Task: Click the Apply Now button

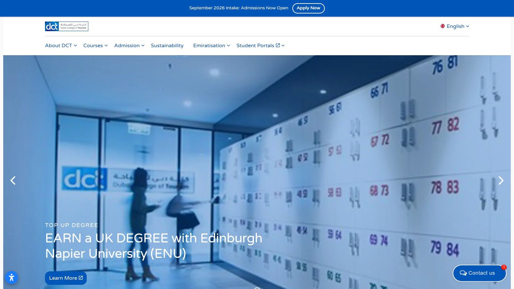Action: point(308,8)
